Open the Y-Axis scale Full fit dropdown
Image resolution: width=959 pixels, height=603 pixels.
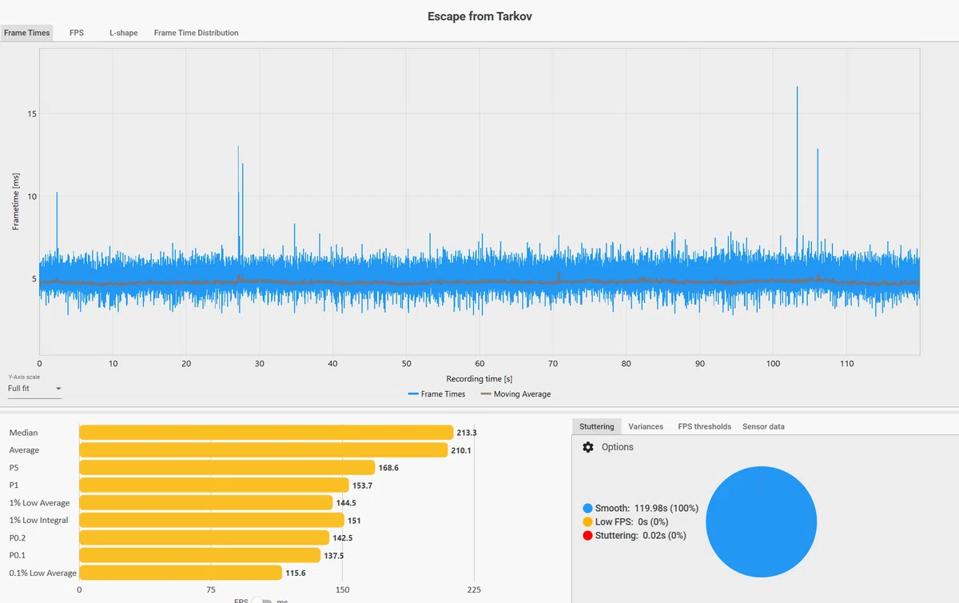(x=34, y=389)
